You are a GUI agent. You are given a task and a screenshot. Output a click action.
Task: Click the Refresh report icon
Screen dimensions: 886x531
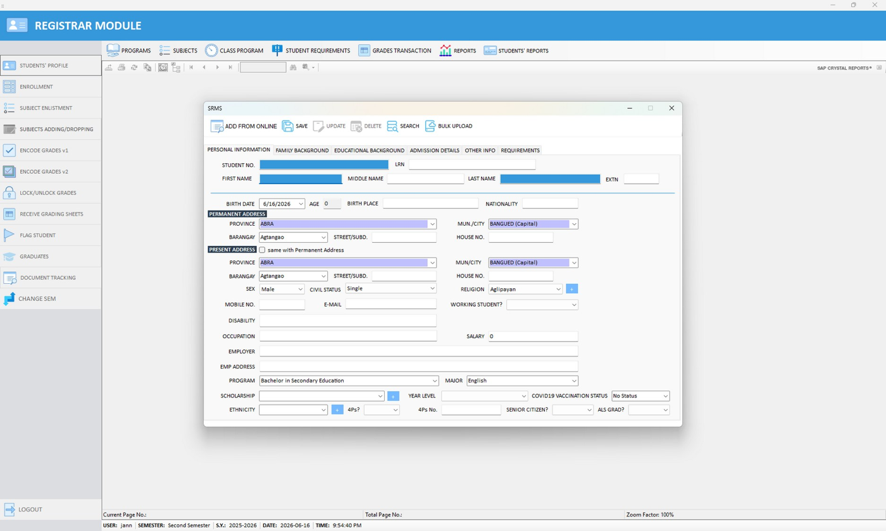(134, 67)
